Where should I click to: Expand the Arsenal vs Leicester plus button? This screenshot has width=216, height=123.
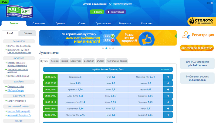[x=168, y=89]
